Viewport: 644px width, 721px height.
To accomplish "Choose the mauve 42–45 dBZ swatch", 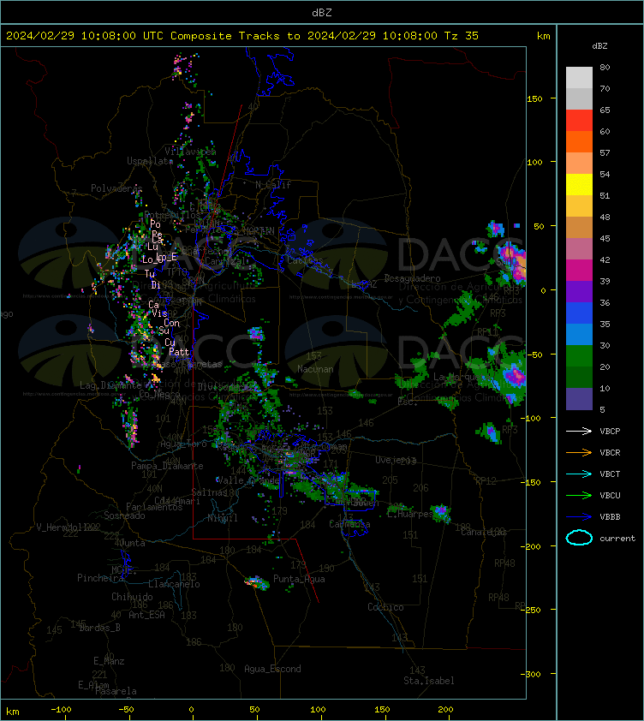I will tap(579, 249).
